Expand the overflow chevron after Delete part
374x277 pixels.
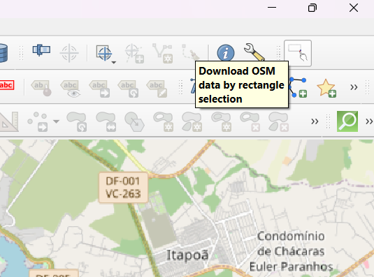tap(315, 121)
